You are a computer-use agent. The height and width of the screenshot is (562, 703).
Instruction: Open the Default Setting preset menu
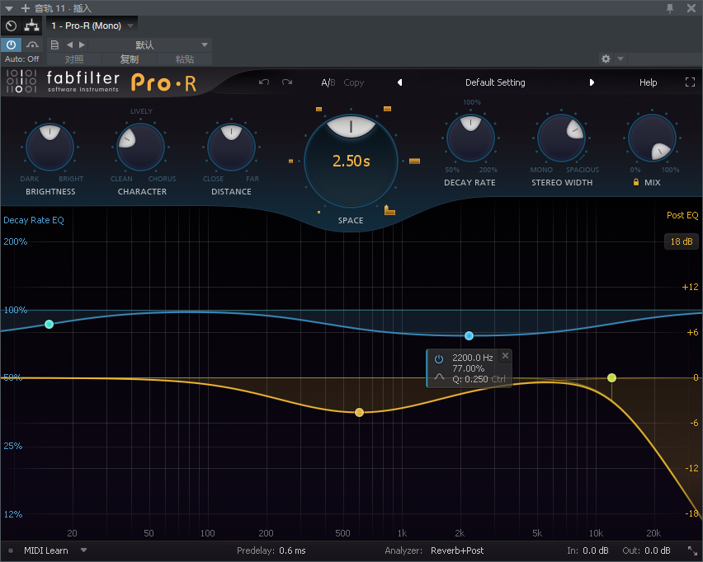coord(495,82)
